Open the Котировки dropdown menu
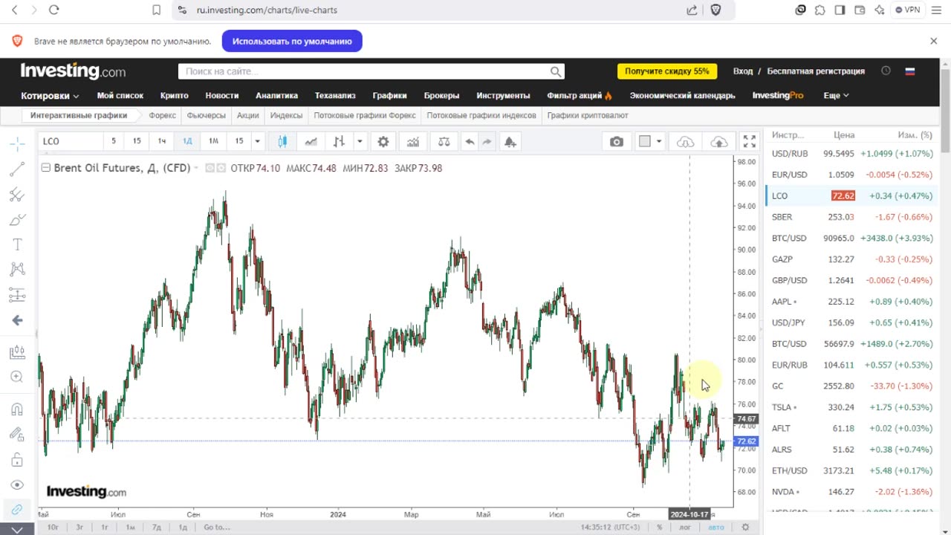The height and width of the screenshot is (535, 951). (50, 95)
